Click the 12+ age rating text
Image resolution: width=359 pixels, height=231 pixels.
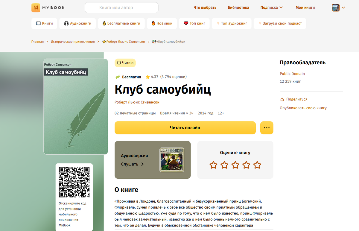click(221, 113)
